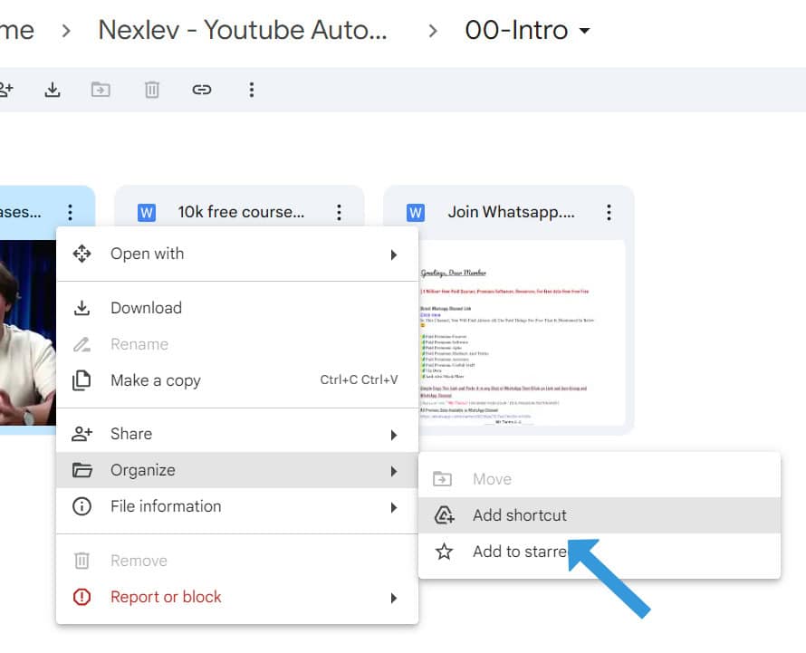This screenshot has height=653, width=806.
Task: Expand the Share submenu arrow
Action: coord(394,435)
